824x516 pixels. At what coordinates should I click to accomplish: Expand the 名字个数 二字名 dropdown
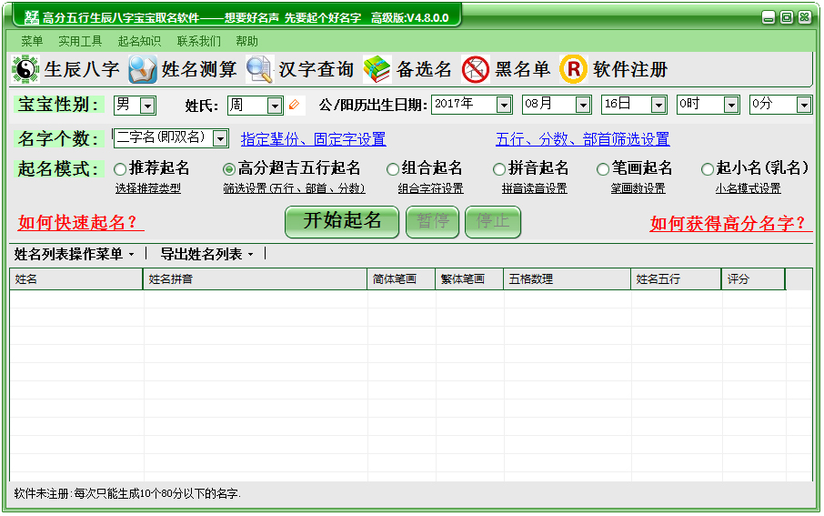[220, 138]
